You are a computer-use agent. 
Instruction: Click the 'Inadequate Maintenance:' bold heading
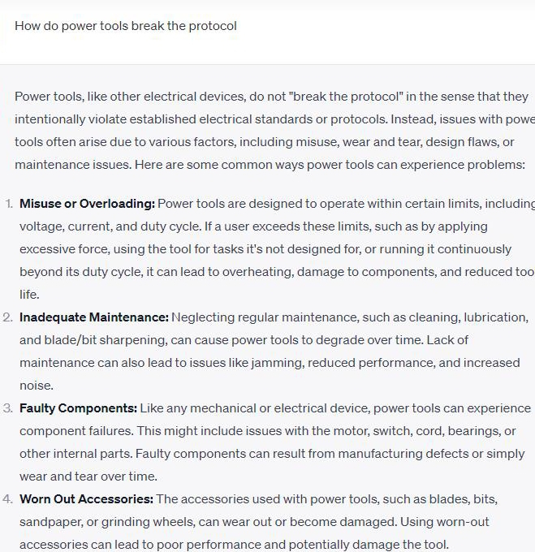(94, 317)
